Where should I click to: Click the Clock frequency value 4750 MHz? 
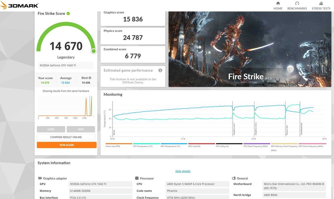point(197,197)
